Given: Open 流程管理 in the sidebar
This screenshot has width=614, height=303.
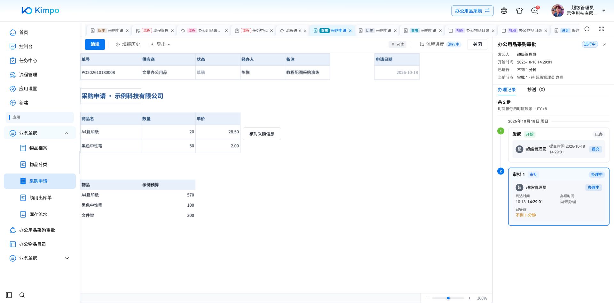Looking at the screenshot, I should (40, 75).
